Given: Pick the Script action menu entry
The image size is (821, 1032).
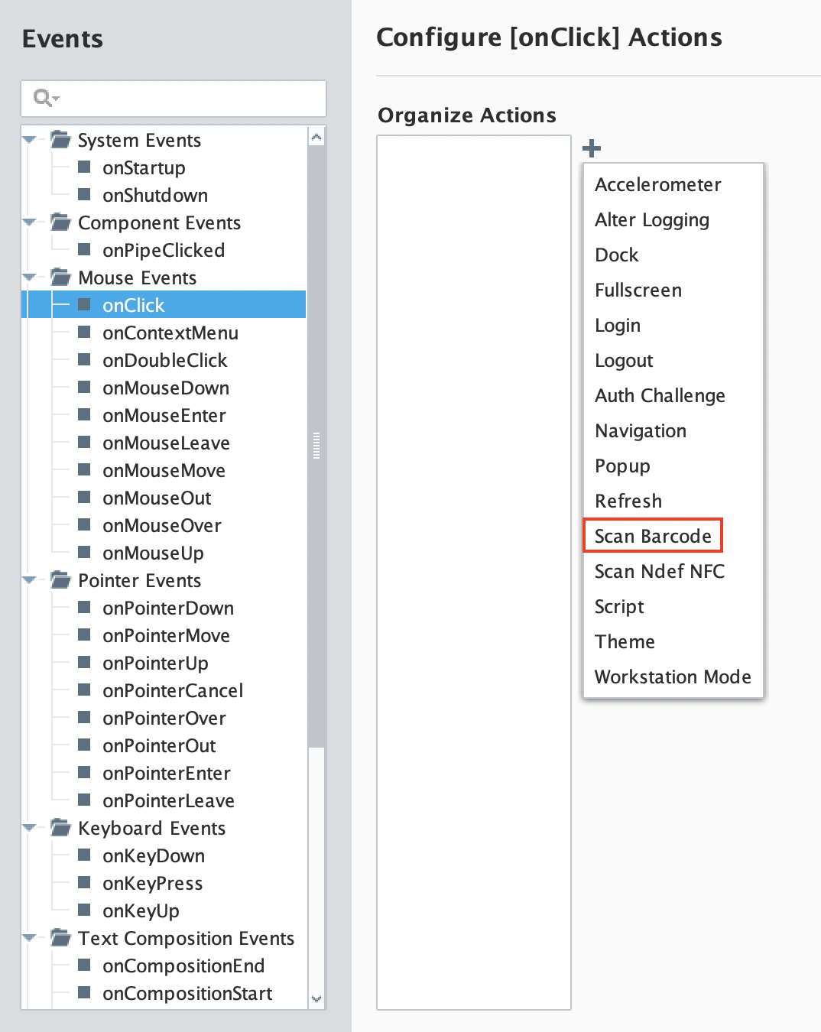Looking at the screenshot, I should [x=619, y=606].
